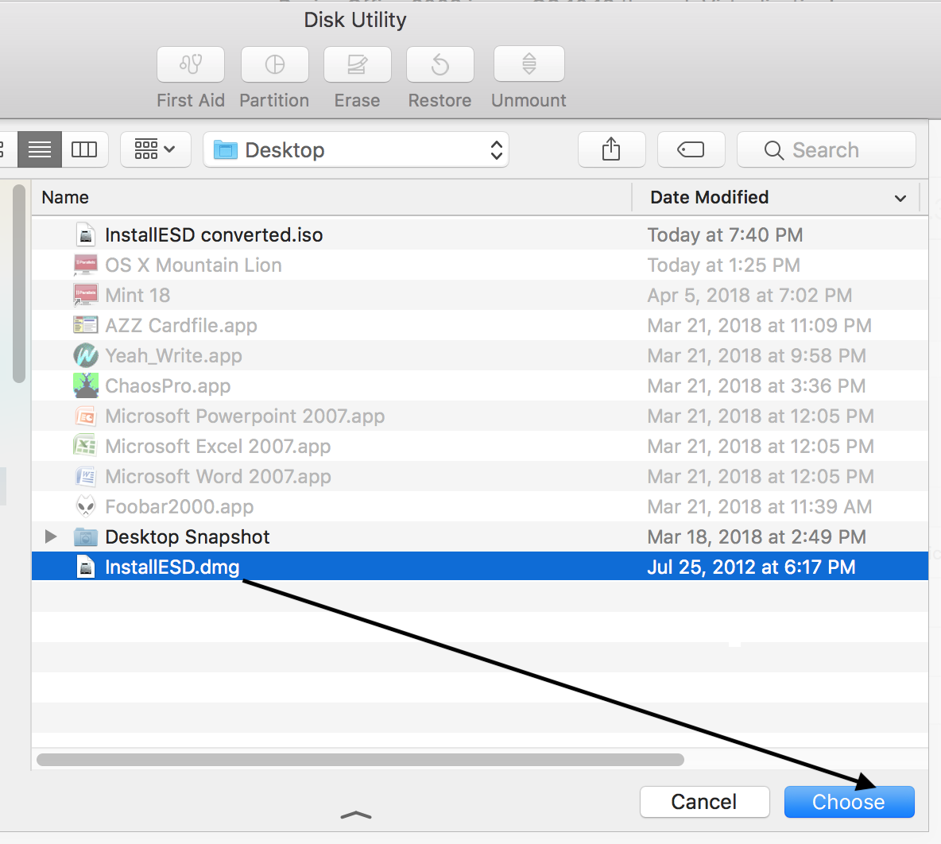Click the Restore toolbar icon
Viewport: 941px width, 844px height.
click(x=440, y=64)
